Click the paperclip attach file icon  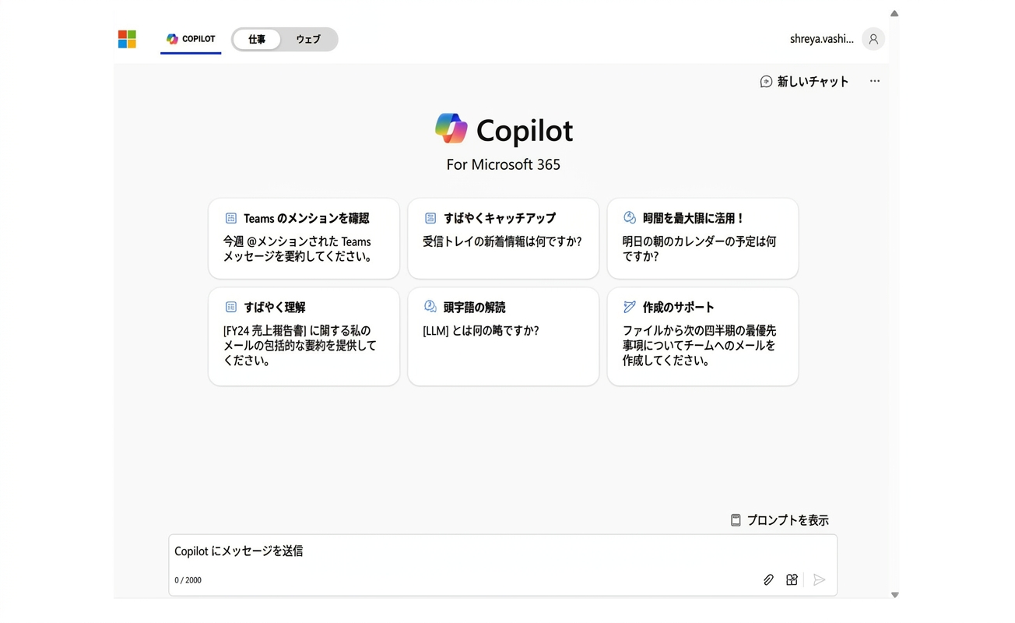(x=768, y=579)
